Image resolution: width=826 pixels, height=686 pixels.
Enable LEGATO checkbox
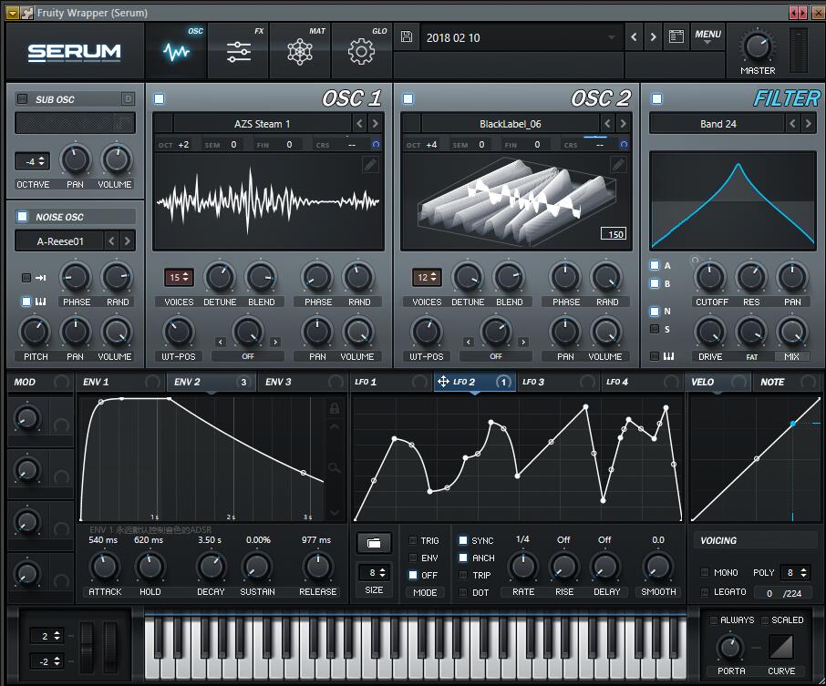tap(705, 592)
